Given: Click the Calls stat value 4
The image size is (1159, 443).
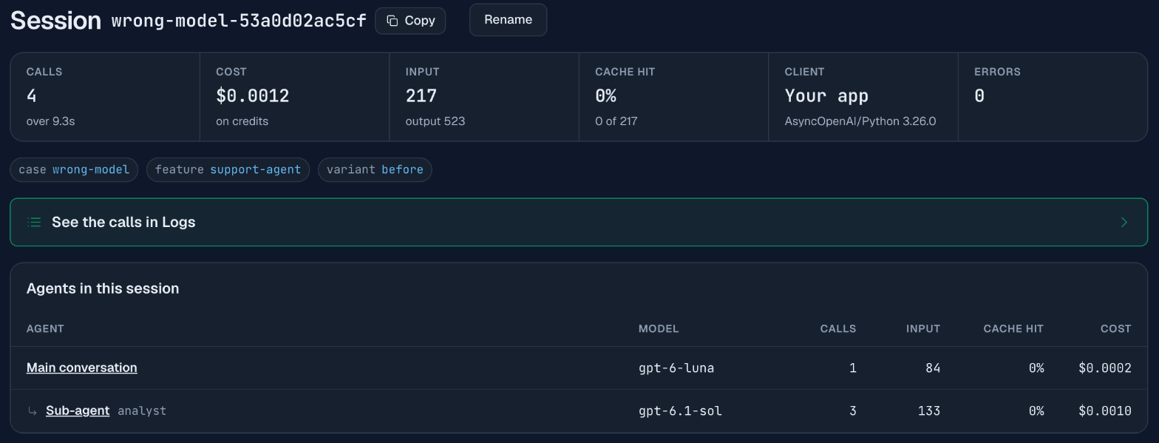Looking at the screenshot, I should tap(32, 96).
